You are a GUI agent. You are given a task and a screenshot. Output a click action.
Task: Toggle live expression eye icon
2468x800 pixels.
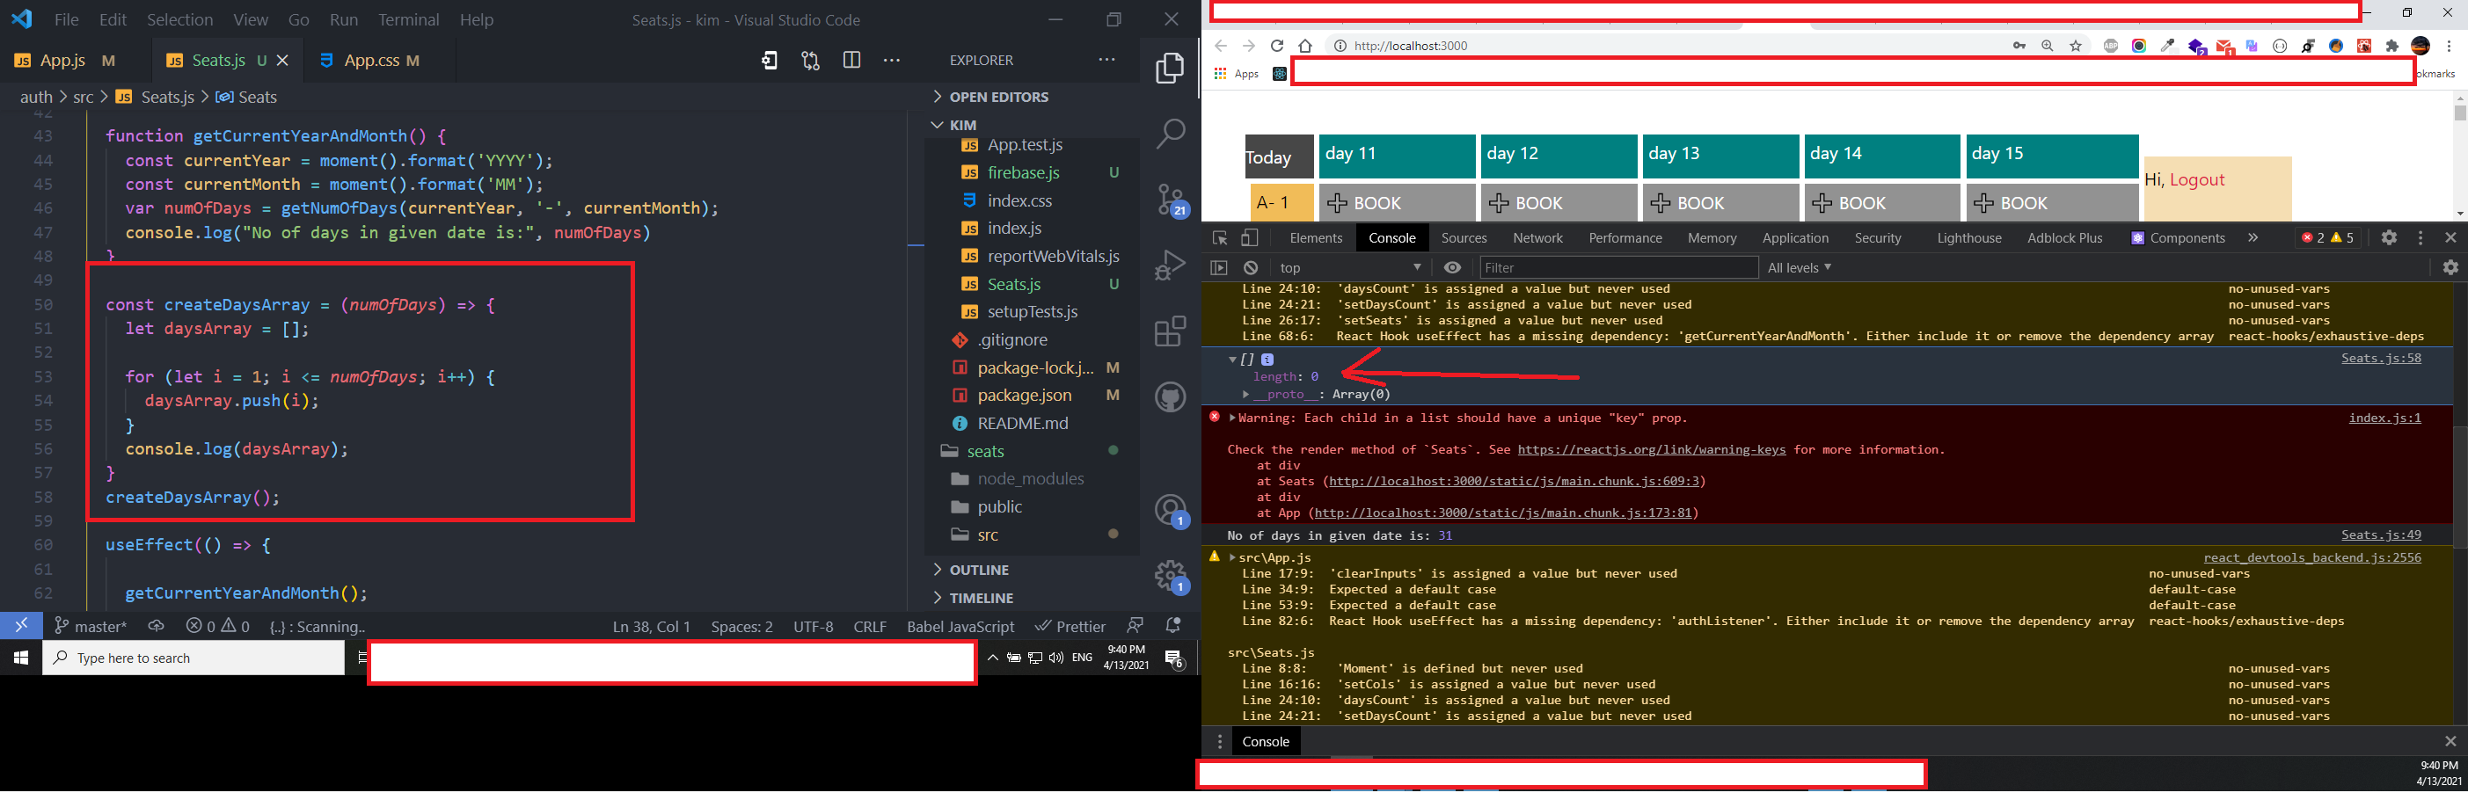pos(1452,268)
